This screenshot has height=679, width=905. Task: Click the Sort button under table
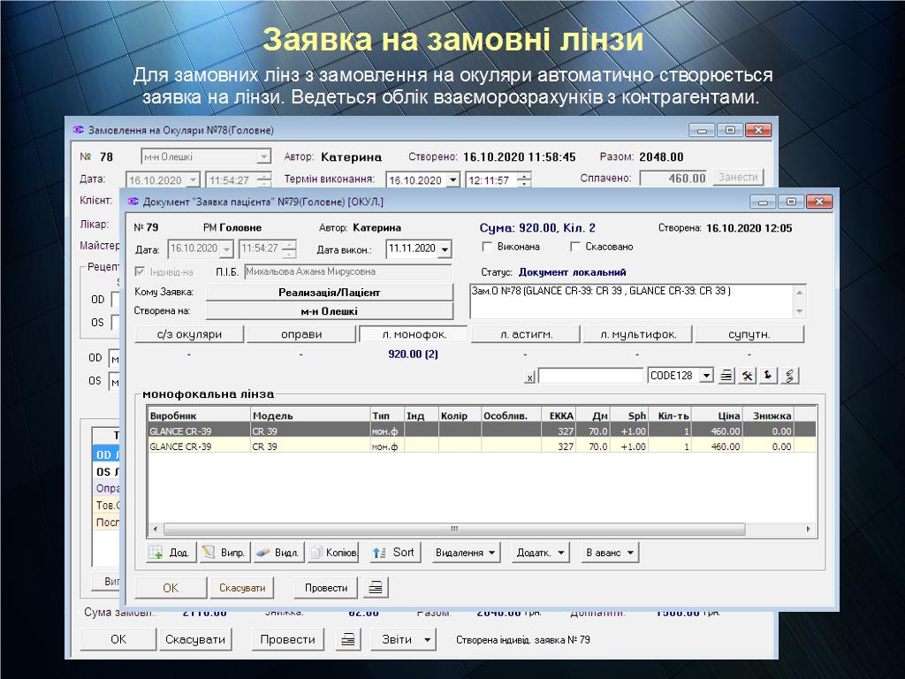(x=393, y=553)
